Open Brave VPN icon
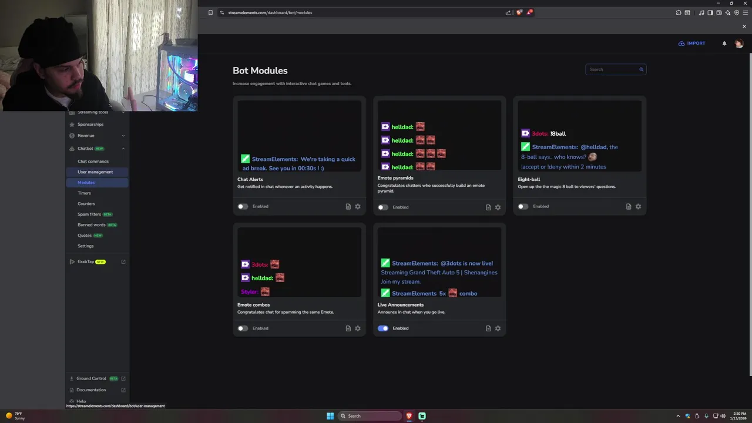 (737, 12)
